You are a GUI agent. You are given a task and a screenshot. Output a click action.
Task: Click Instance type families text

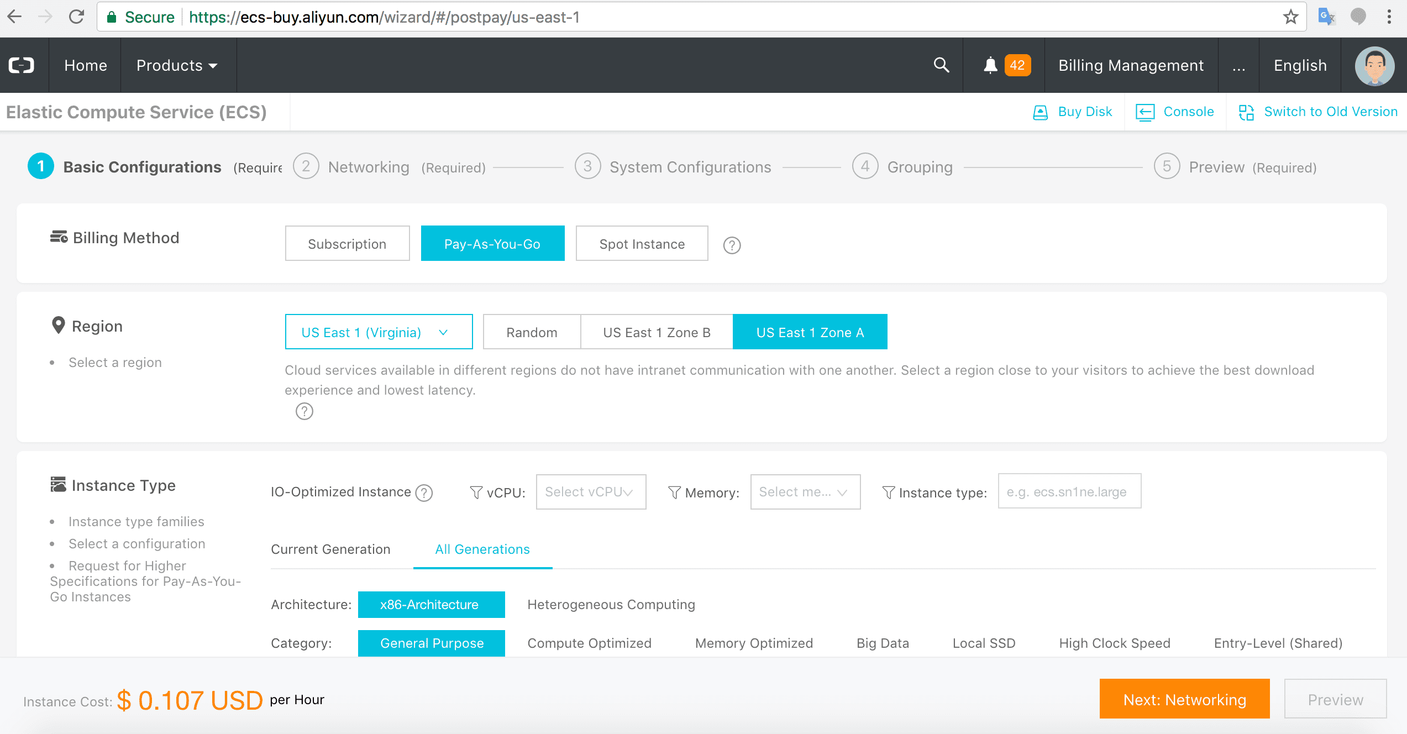[136, 521]
